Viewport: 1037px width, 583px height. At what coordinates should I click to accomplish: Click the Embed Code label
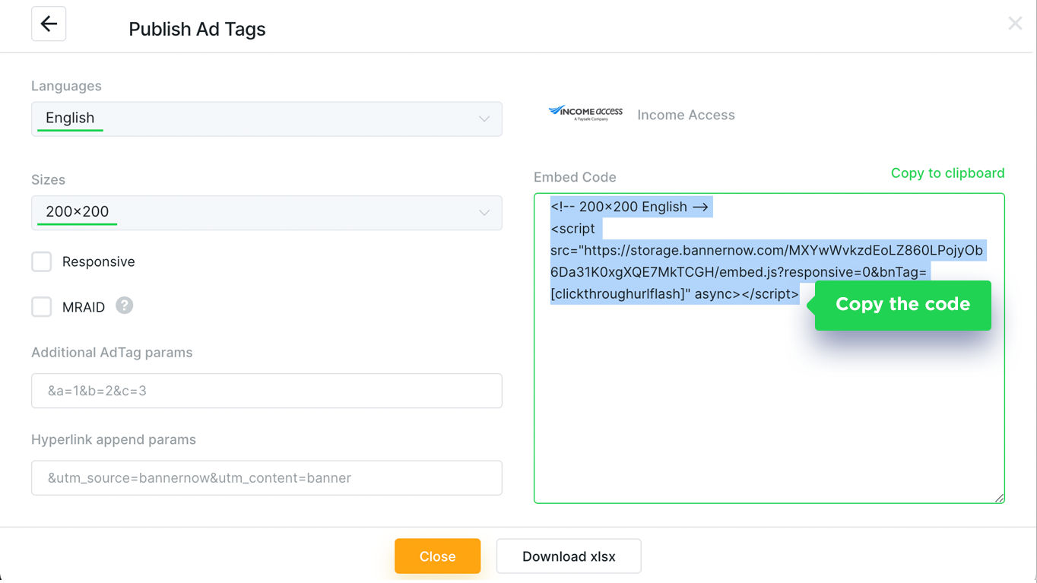point(575,177)
